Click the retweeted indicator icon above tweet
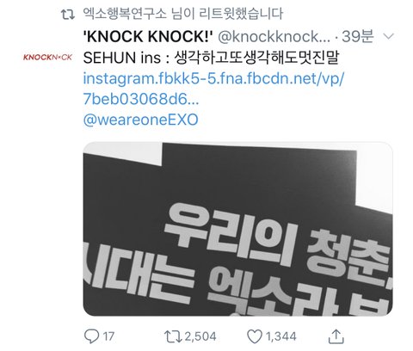Image resolution: width=413 pixels, height=351 pixels. (68, 14)
